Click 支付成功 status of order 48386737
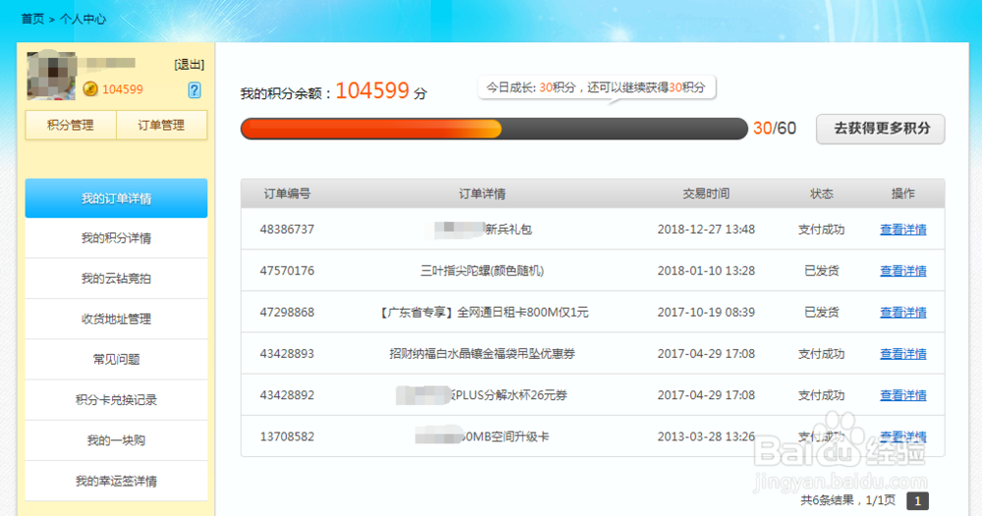 pos(821,230)
